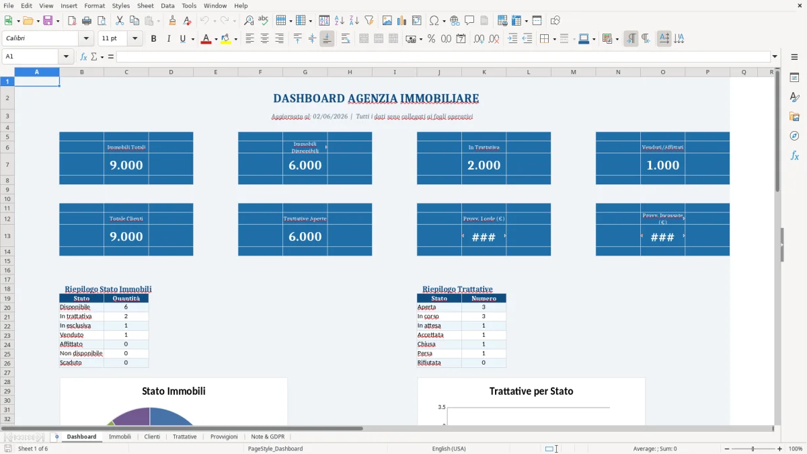
Task: Insert a chart
Action: (x=402, y=21)
